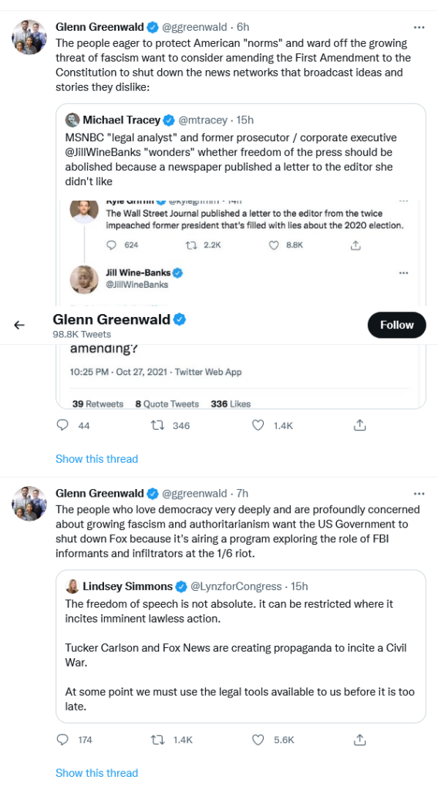Like the first tweet with 1.4K likes
The height and width of the screenshot is (790, 438).
click(x=258, y=425)
